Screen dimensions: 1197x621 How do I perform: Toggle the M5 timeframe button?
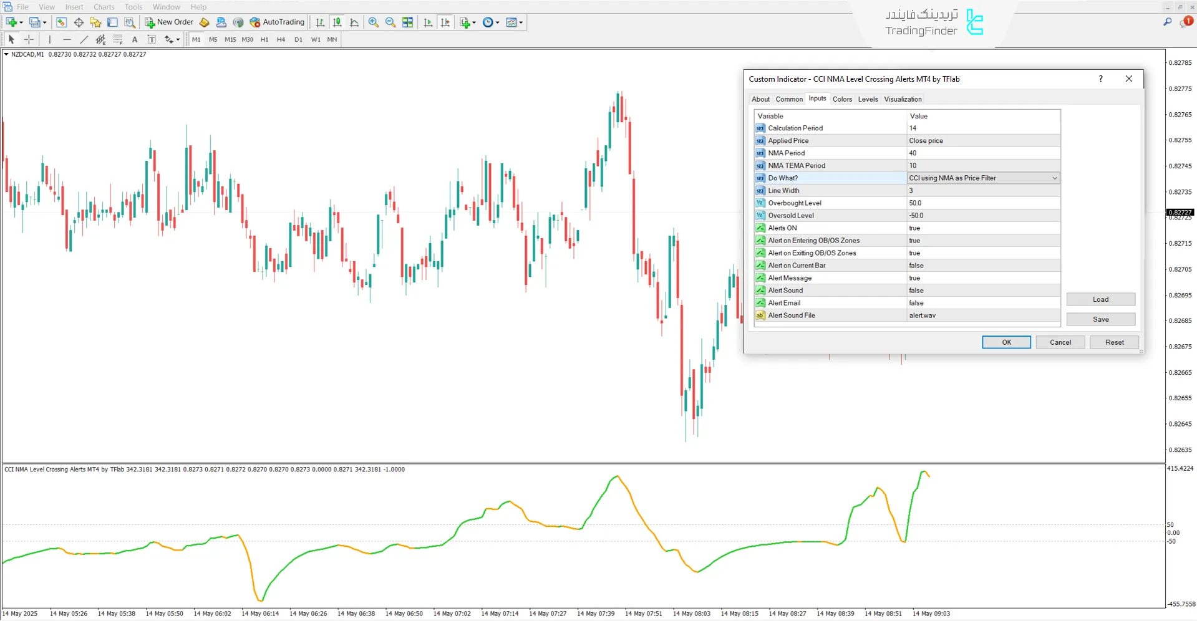(x=213, y=39)
